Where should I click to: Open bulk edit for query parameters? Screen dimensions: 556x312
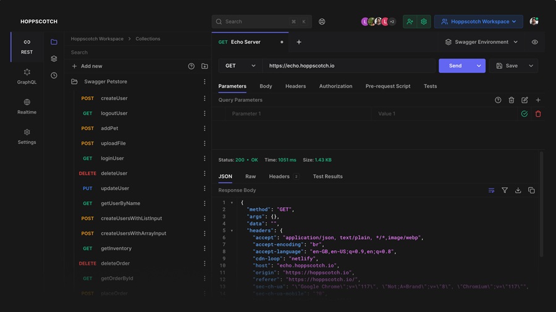(524, 100)
